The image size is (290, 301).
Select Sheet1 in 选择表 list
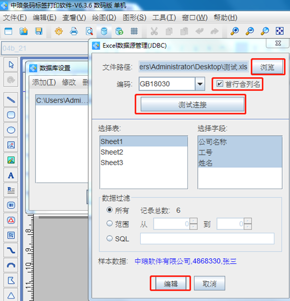(x=143, y=142)
